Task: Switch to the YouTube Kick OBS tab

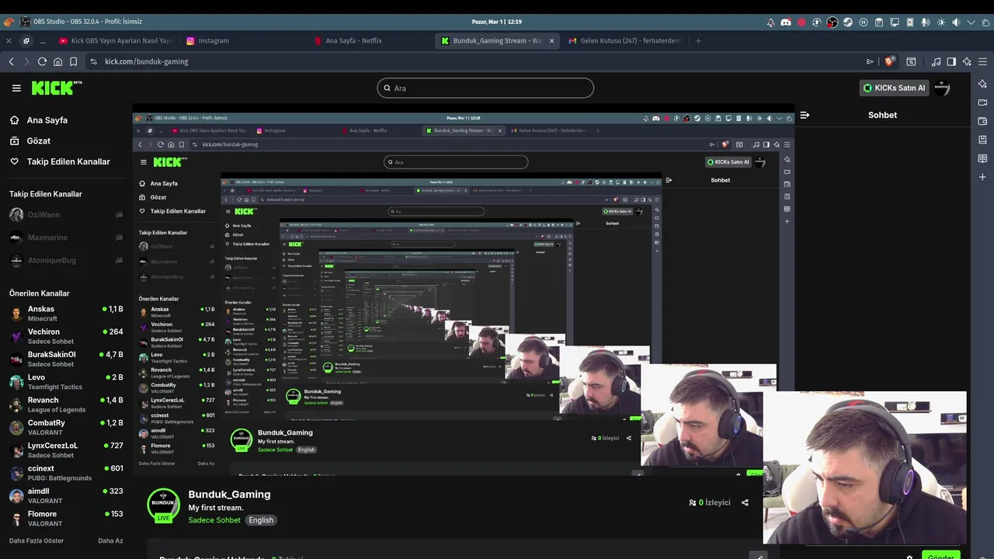Action: 115,40
